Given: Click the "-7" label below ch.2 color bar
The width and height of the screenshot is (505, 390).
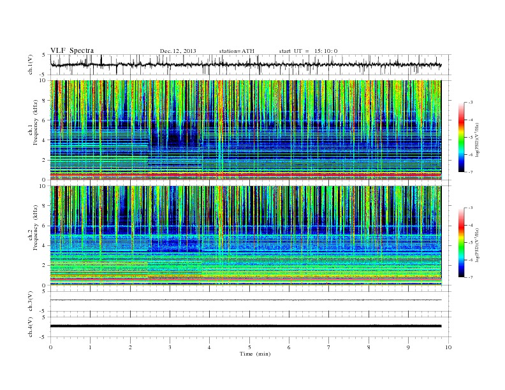Looking at the screenshot, I should 471,277.
